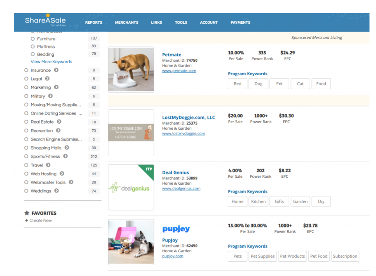Click the Petmate dog bowl thumbnail
Screen dimensions: 376x276
(x=131, y=70)
